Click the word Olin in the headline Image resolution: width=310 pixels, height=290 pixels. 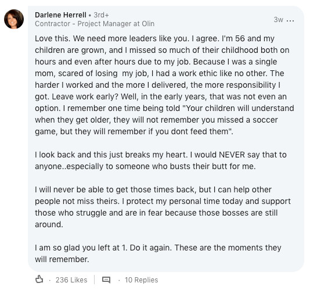point(148,24)
